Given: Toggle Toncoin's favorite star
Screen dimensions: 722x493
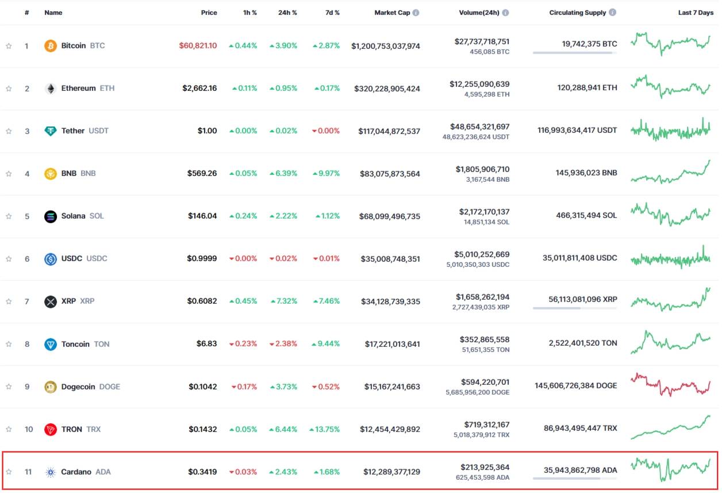Looking at the screenshot, I should pos(9,344).
